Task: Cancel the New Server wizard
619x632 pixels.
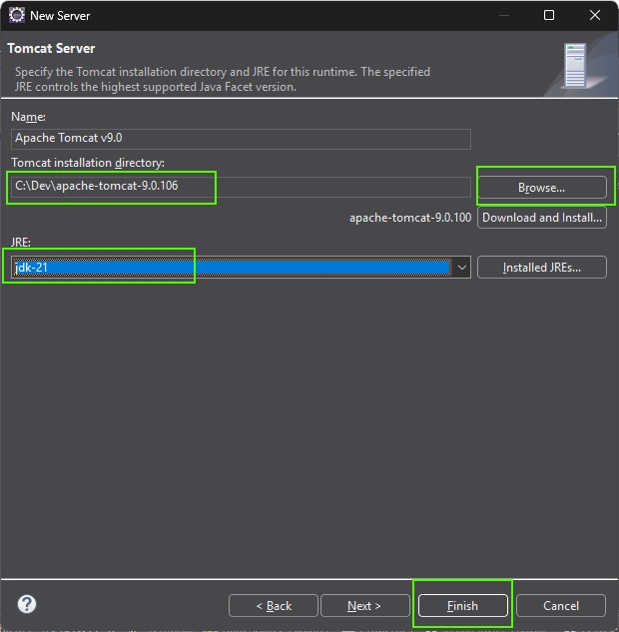Action: coord(560,606)
